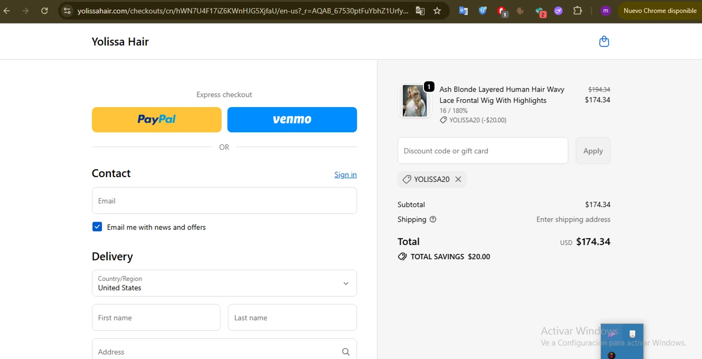The image size is (702, 359).
Task: Focus Discount code or gift card field
Action: (x=483, y=151)
